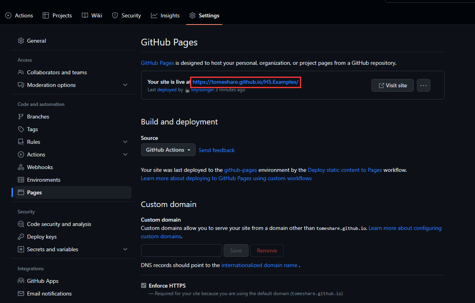The width and height of the screenshot is (475, 303).
Task: Click the linyisonger avatar image
Action: [x=187, y=90]
